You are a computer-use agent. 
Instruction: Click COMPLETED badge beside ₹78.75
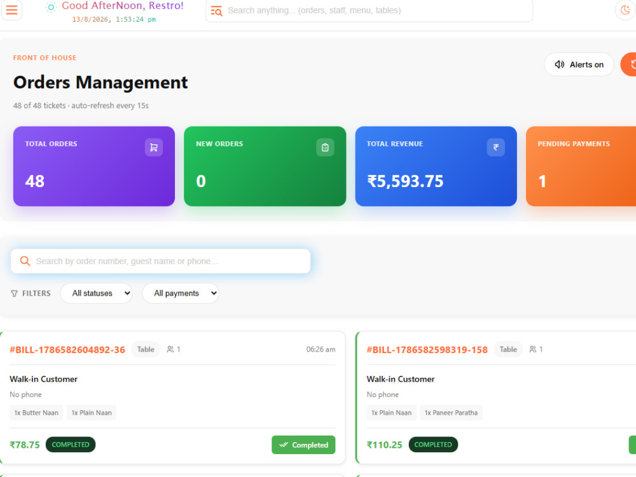tap(71, 445)
